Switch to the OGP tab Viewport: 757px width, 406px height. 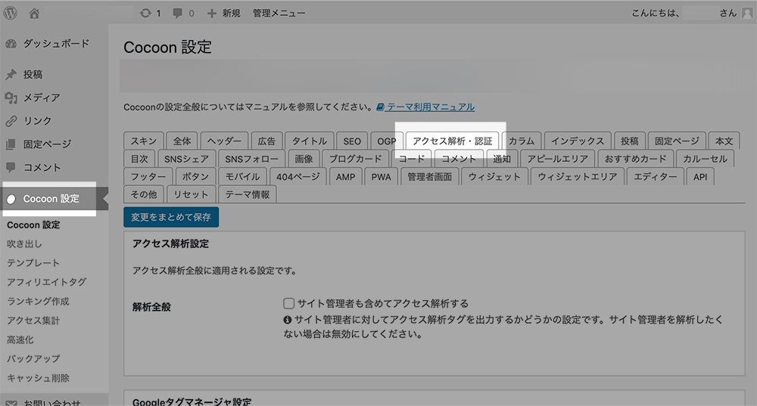(x=386, y=141)
